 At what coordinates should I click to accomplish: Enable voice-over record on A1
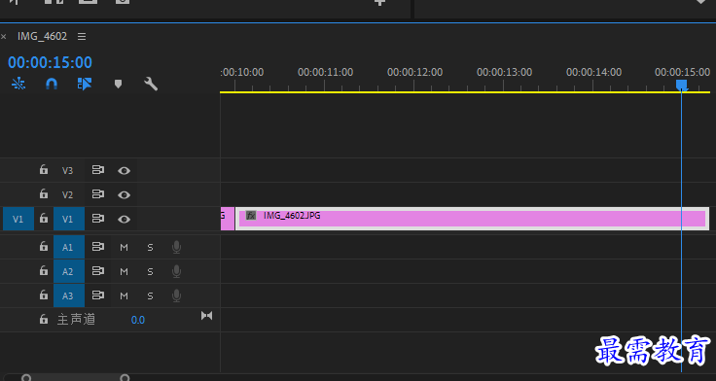click(x=176, y=247)
